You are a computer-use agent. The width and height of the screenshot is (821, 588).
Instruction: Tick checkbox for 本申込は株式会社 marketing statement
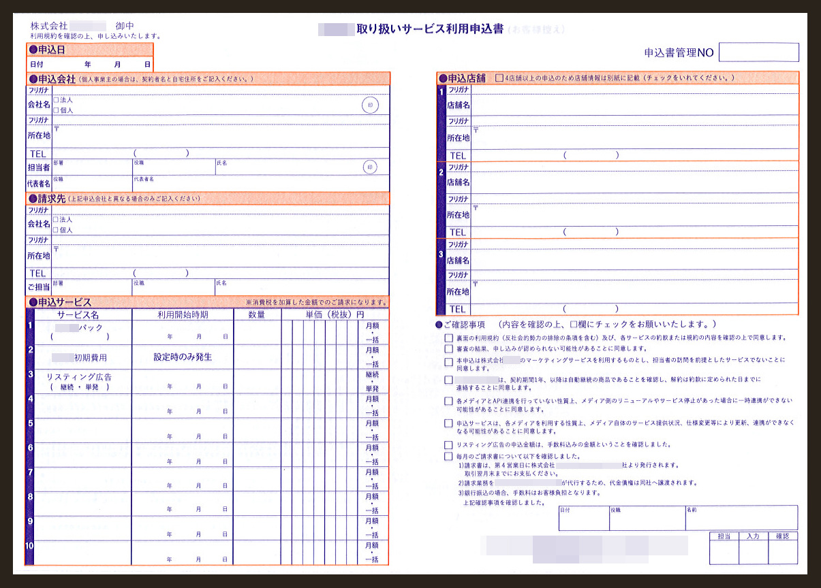point(448,362)
